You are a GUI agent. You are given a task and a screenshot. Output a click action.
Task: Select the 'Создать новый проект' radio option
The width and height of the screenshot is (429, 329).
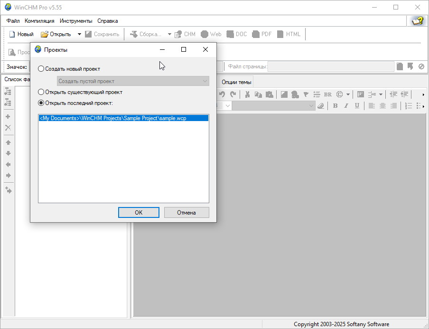(69, 69)
